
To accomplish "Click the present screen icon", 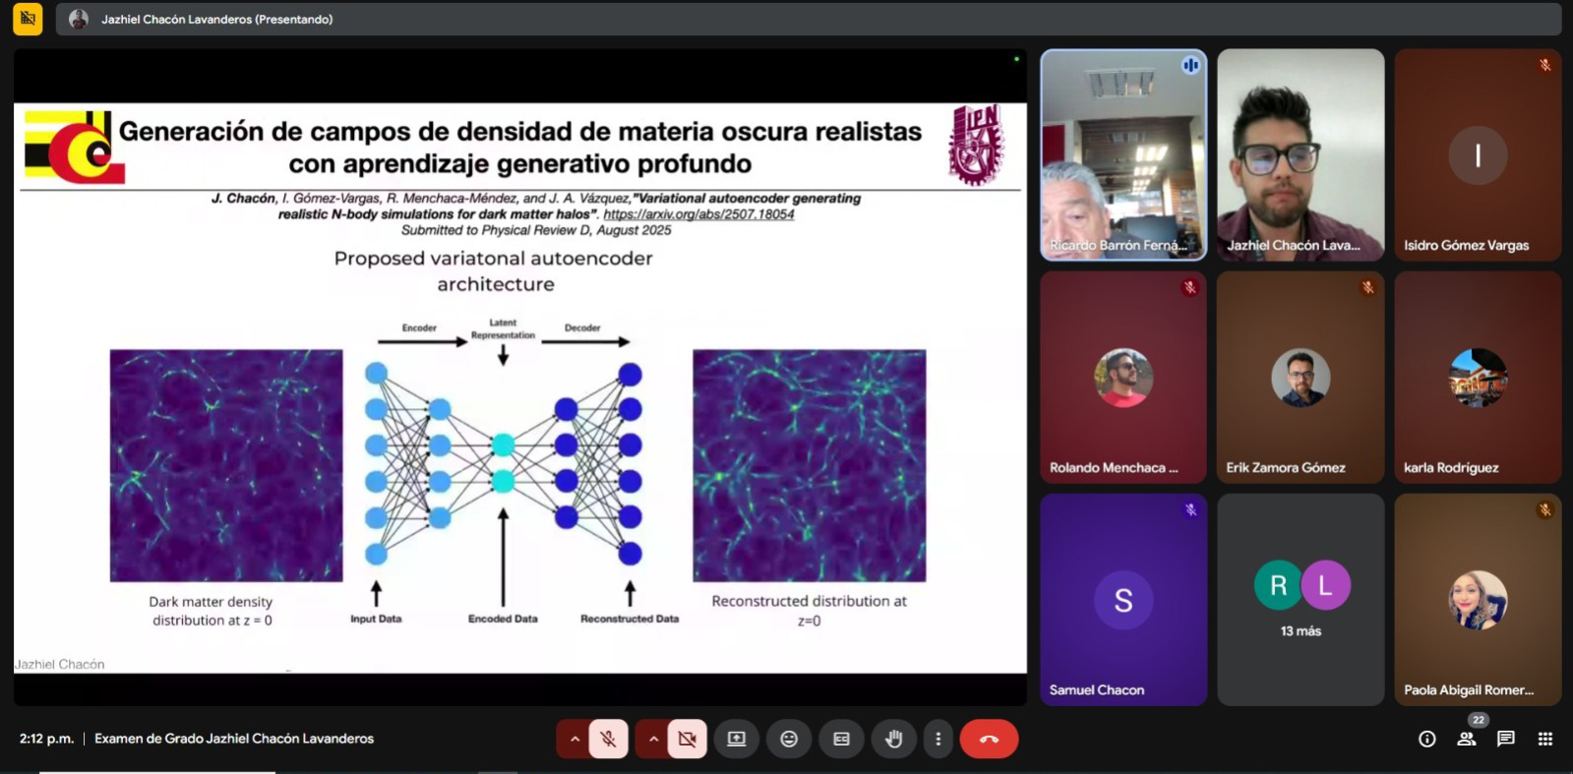I will (736, 739).
